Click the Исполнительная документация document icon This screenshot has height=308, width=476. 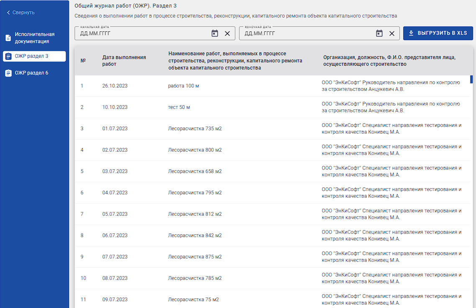(8, 38)
